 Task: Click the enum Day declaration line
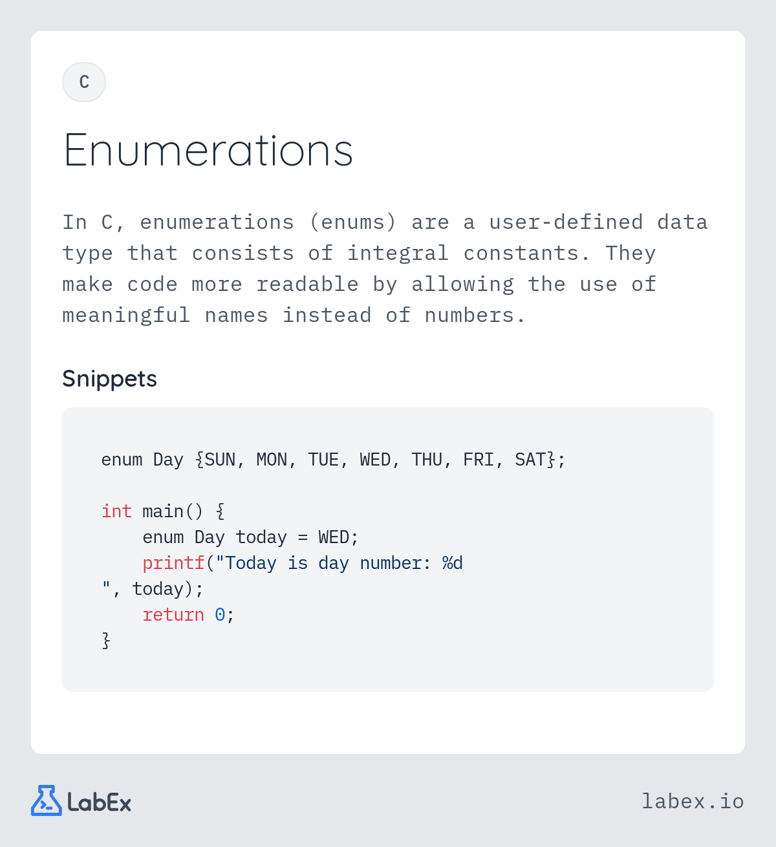[x=333, y=460]
